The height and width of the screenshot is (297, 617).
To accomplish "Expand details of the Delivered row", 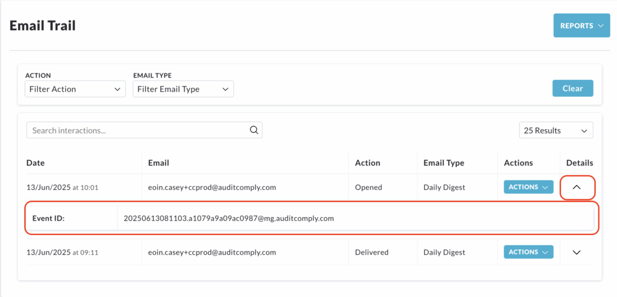I will [577, 253].
